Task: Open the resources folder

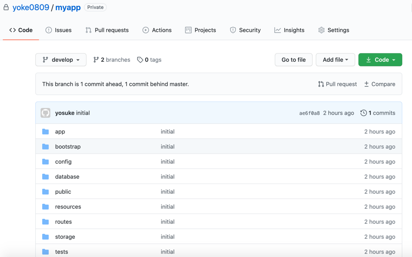Action: click(68, 207)
